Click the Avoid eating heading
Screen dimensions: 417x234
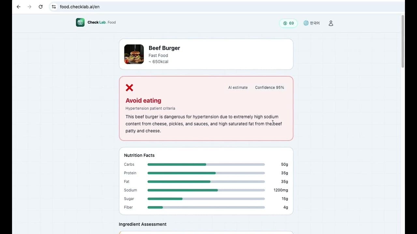point(143,101)
